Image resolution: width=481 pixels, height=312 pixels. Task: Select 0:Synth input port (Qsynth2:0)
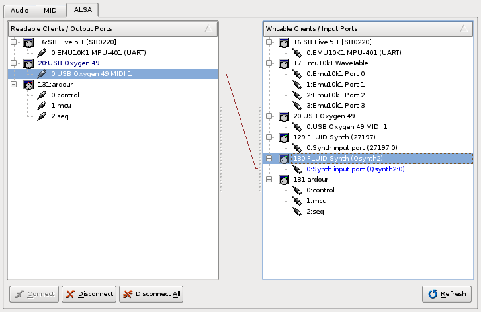355,169
